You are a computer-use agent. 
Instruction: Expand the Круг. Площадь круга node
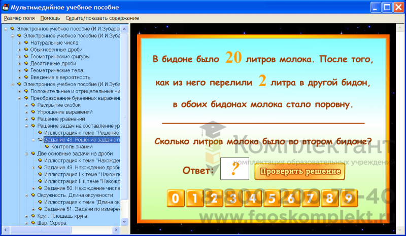tap(26, 216)
